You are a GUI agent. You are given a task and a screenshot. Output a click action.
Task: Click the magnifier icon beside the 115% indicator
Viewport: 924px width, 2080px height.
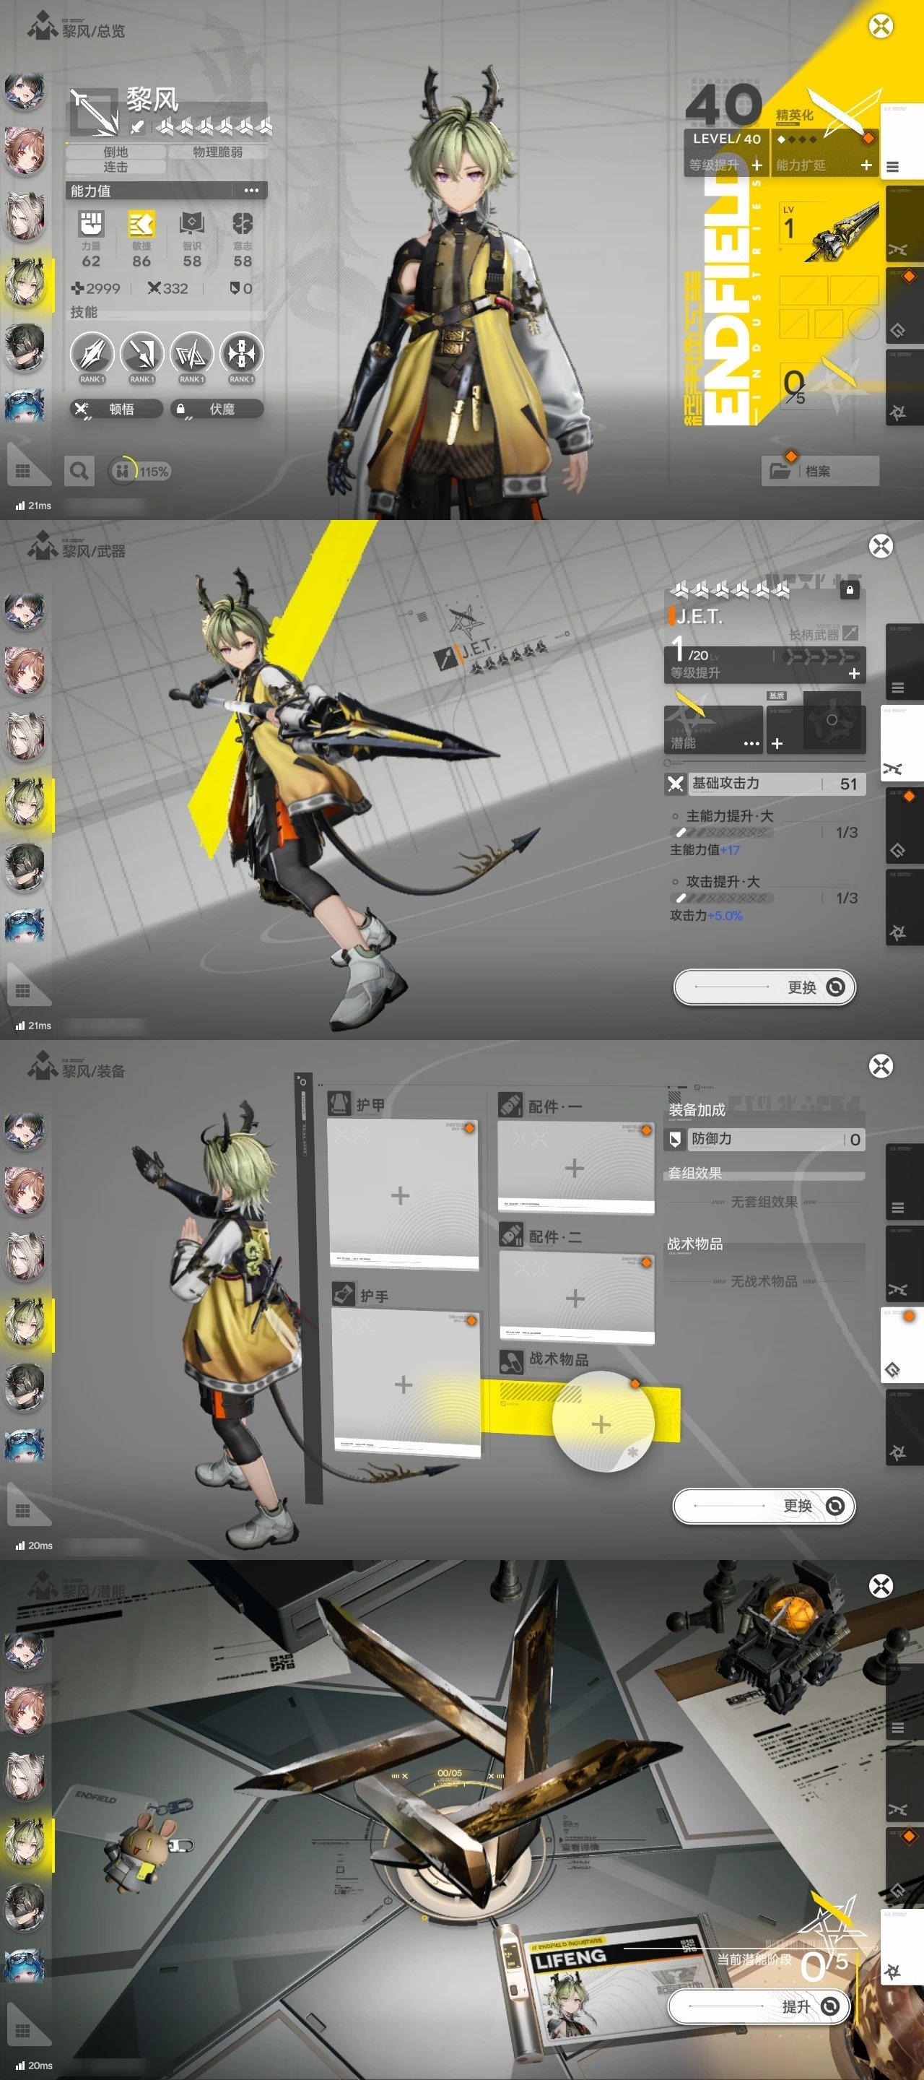(79, 471)
